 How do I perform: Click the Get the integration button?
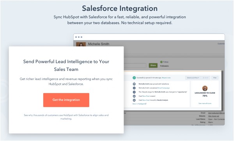[66, 100]
